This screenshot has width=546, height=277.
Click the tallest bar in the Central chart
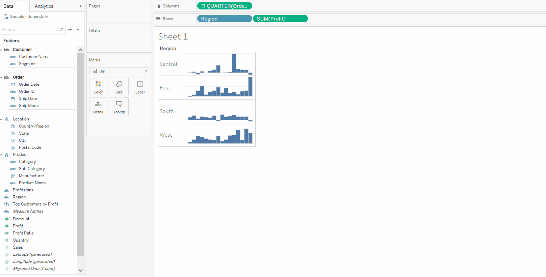pyautogui.click(x=234, y=63)
